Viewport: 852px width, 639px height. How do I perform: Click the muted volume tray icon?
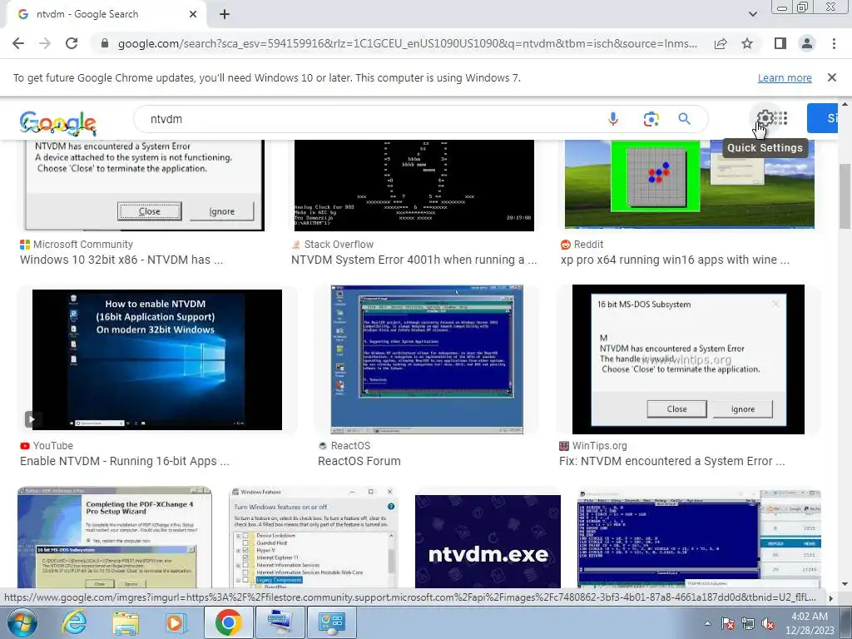click(768, 623)
